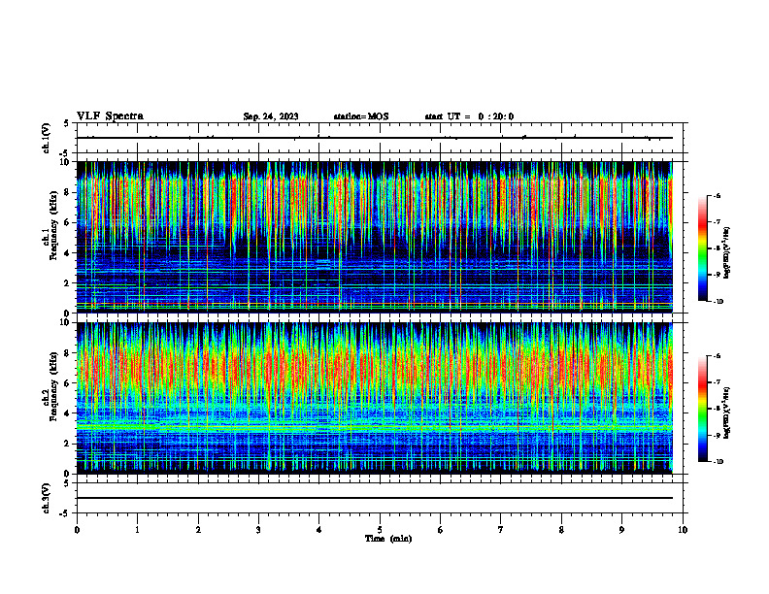Click the -7 label on ch.2 color bar

coord(718,382)
